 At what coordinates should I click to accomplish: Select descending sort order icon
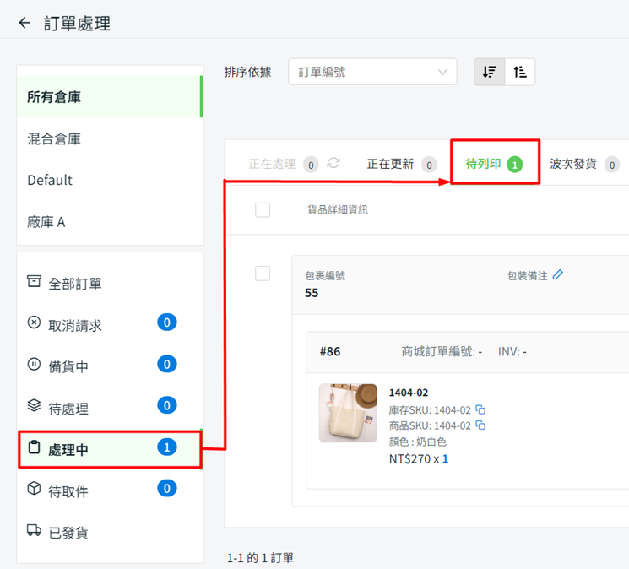coord(490,72)
